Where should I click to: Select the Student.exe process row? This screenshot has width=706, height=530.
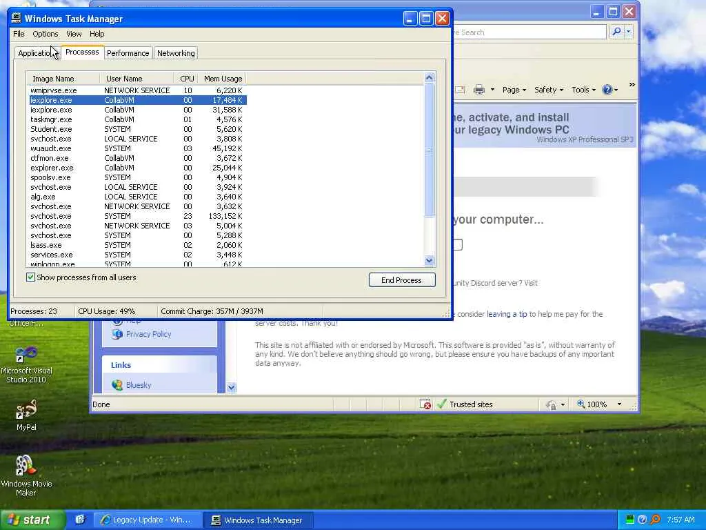[x=137, y=129]
